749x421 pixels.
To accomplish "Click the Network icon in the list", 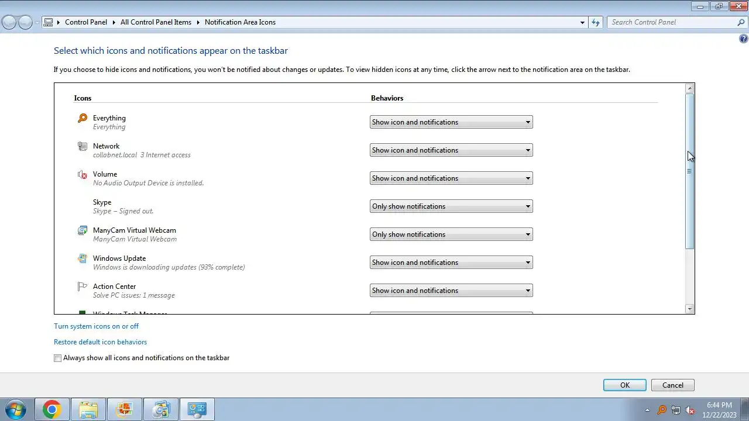I will click(83, 146).
